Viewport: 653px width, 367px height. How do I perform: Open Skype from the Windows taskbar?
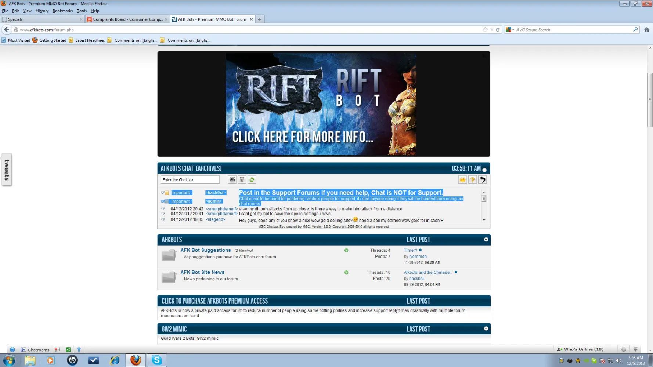(157, 360)
